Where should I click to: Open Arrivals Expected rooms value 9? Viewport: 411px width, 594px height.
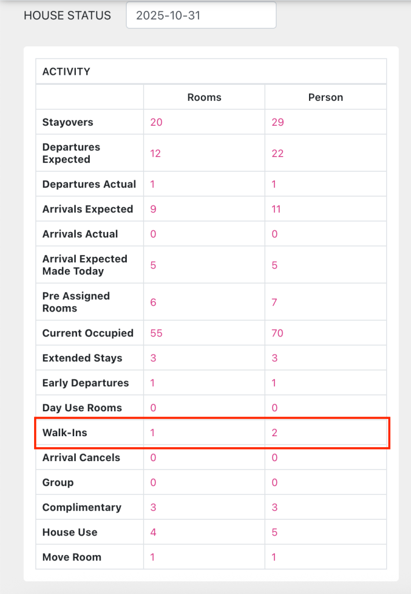153,209
